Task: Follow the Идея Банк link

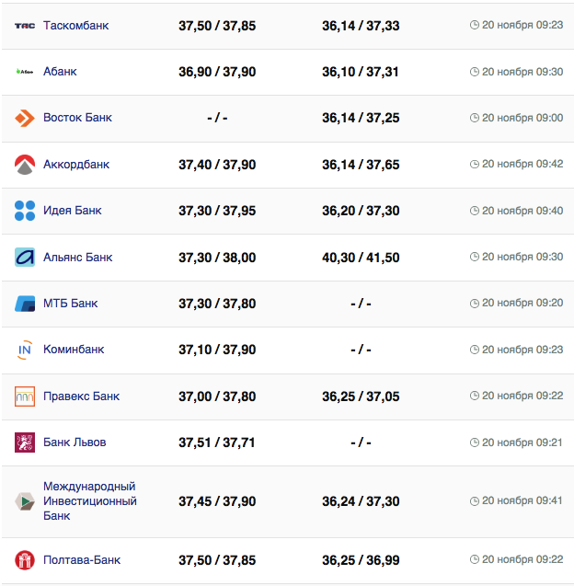Action: pos(73,211)
